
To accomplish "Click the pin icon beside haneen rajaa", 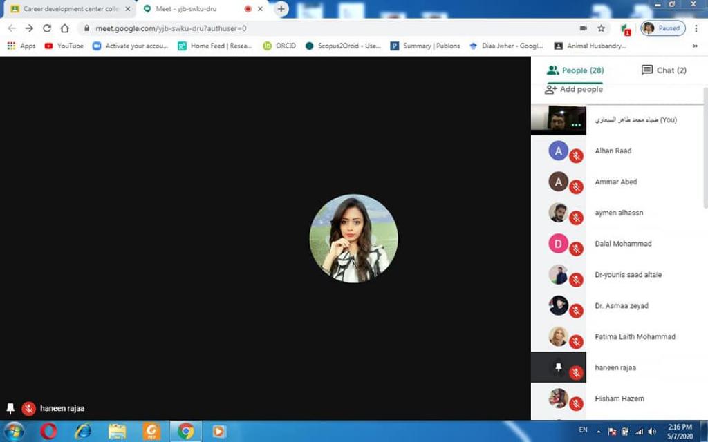I will [x=559, y=367].
